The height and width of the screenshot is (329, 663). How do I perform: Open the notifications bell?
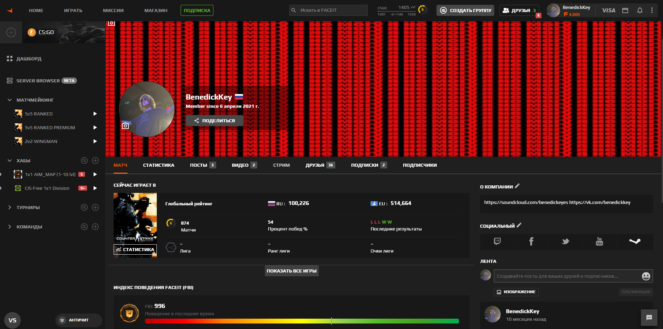click(640, 10)
